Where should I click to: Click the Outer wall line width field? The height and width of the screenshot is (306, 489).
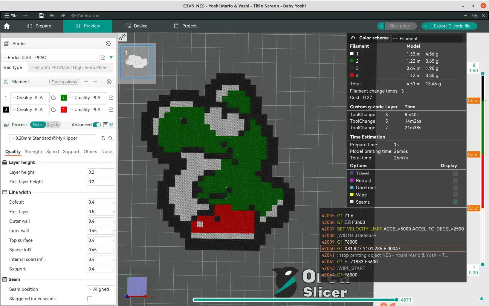pyautogui.click(x=101, y=221)
